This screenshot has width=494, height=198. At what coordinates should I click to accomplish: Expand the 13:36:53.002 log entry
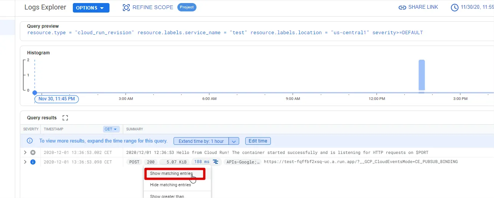25,152
